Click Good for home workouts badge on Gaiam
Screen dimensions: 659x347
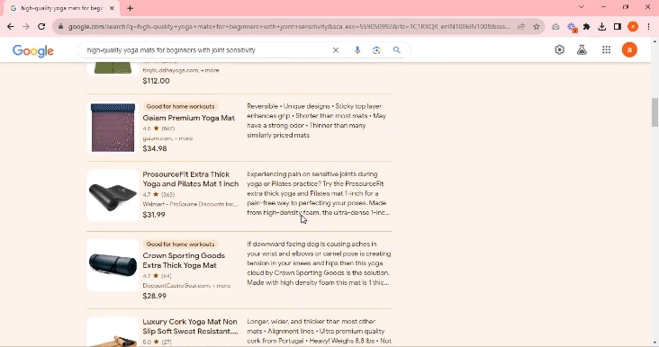180,107
